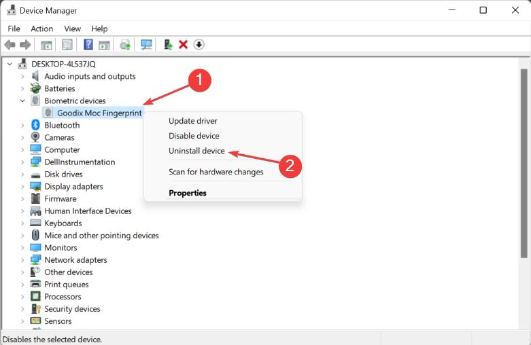Open the Properties sheet toolbar icon
Image resolution: width=531 pixels, height=345 pixels.
tap(67, 45)
